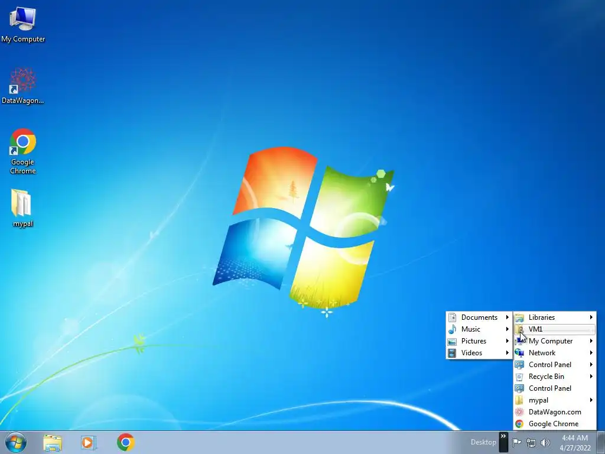
Task: Open My Computer desktop icon
Action: 23,25
